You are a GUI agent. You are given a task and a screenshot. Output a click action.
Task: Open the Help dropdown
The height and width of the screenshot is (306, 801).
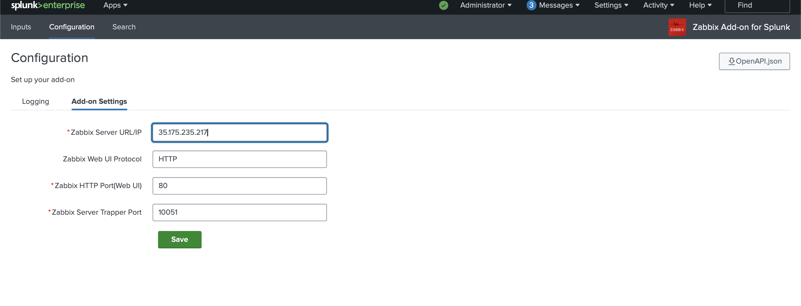pos(700,5)
